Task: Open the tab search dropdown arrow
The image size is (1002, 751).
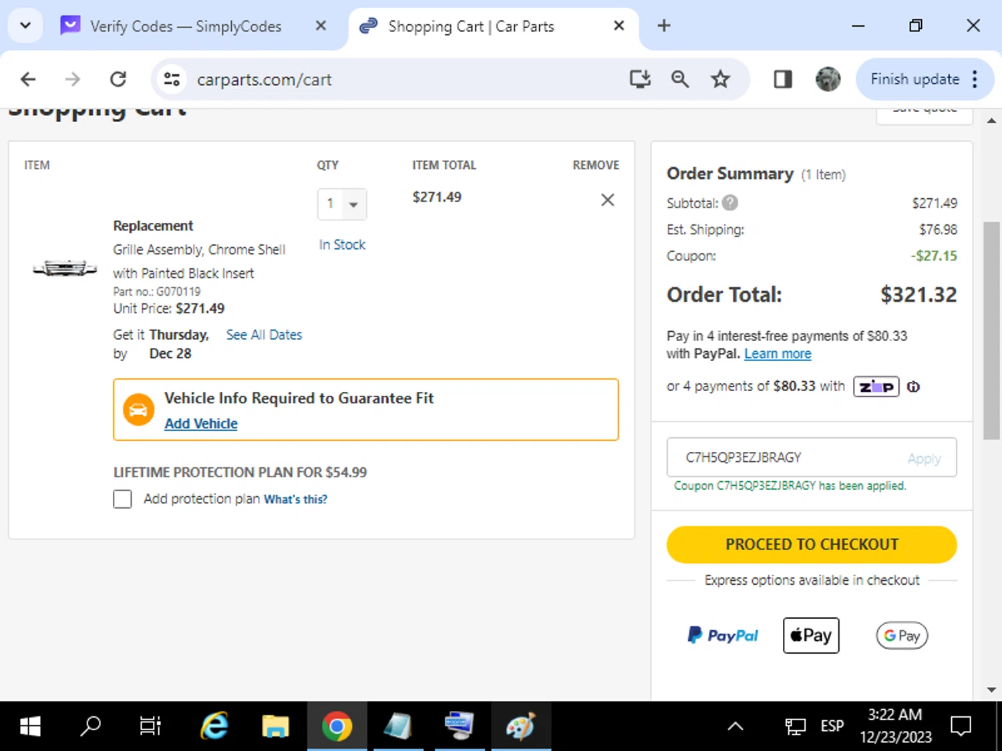Action: point(25,26)
